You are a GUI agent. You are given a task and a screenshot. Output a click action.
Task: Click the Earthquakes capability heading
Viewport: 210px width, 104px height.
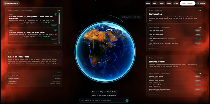pos(155,14)
